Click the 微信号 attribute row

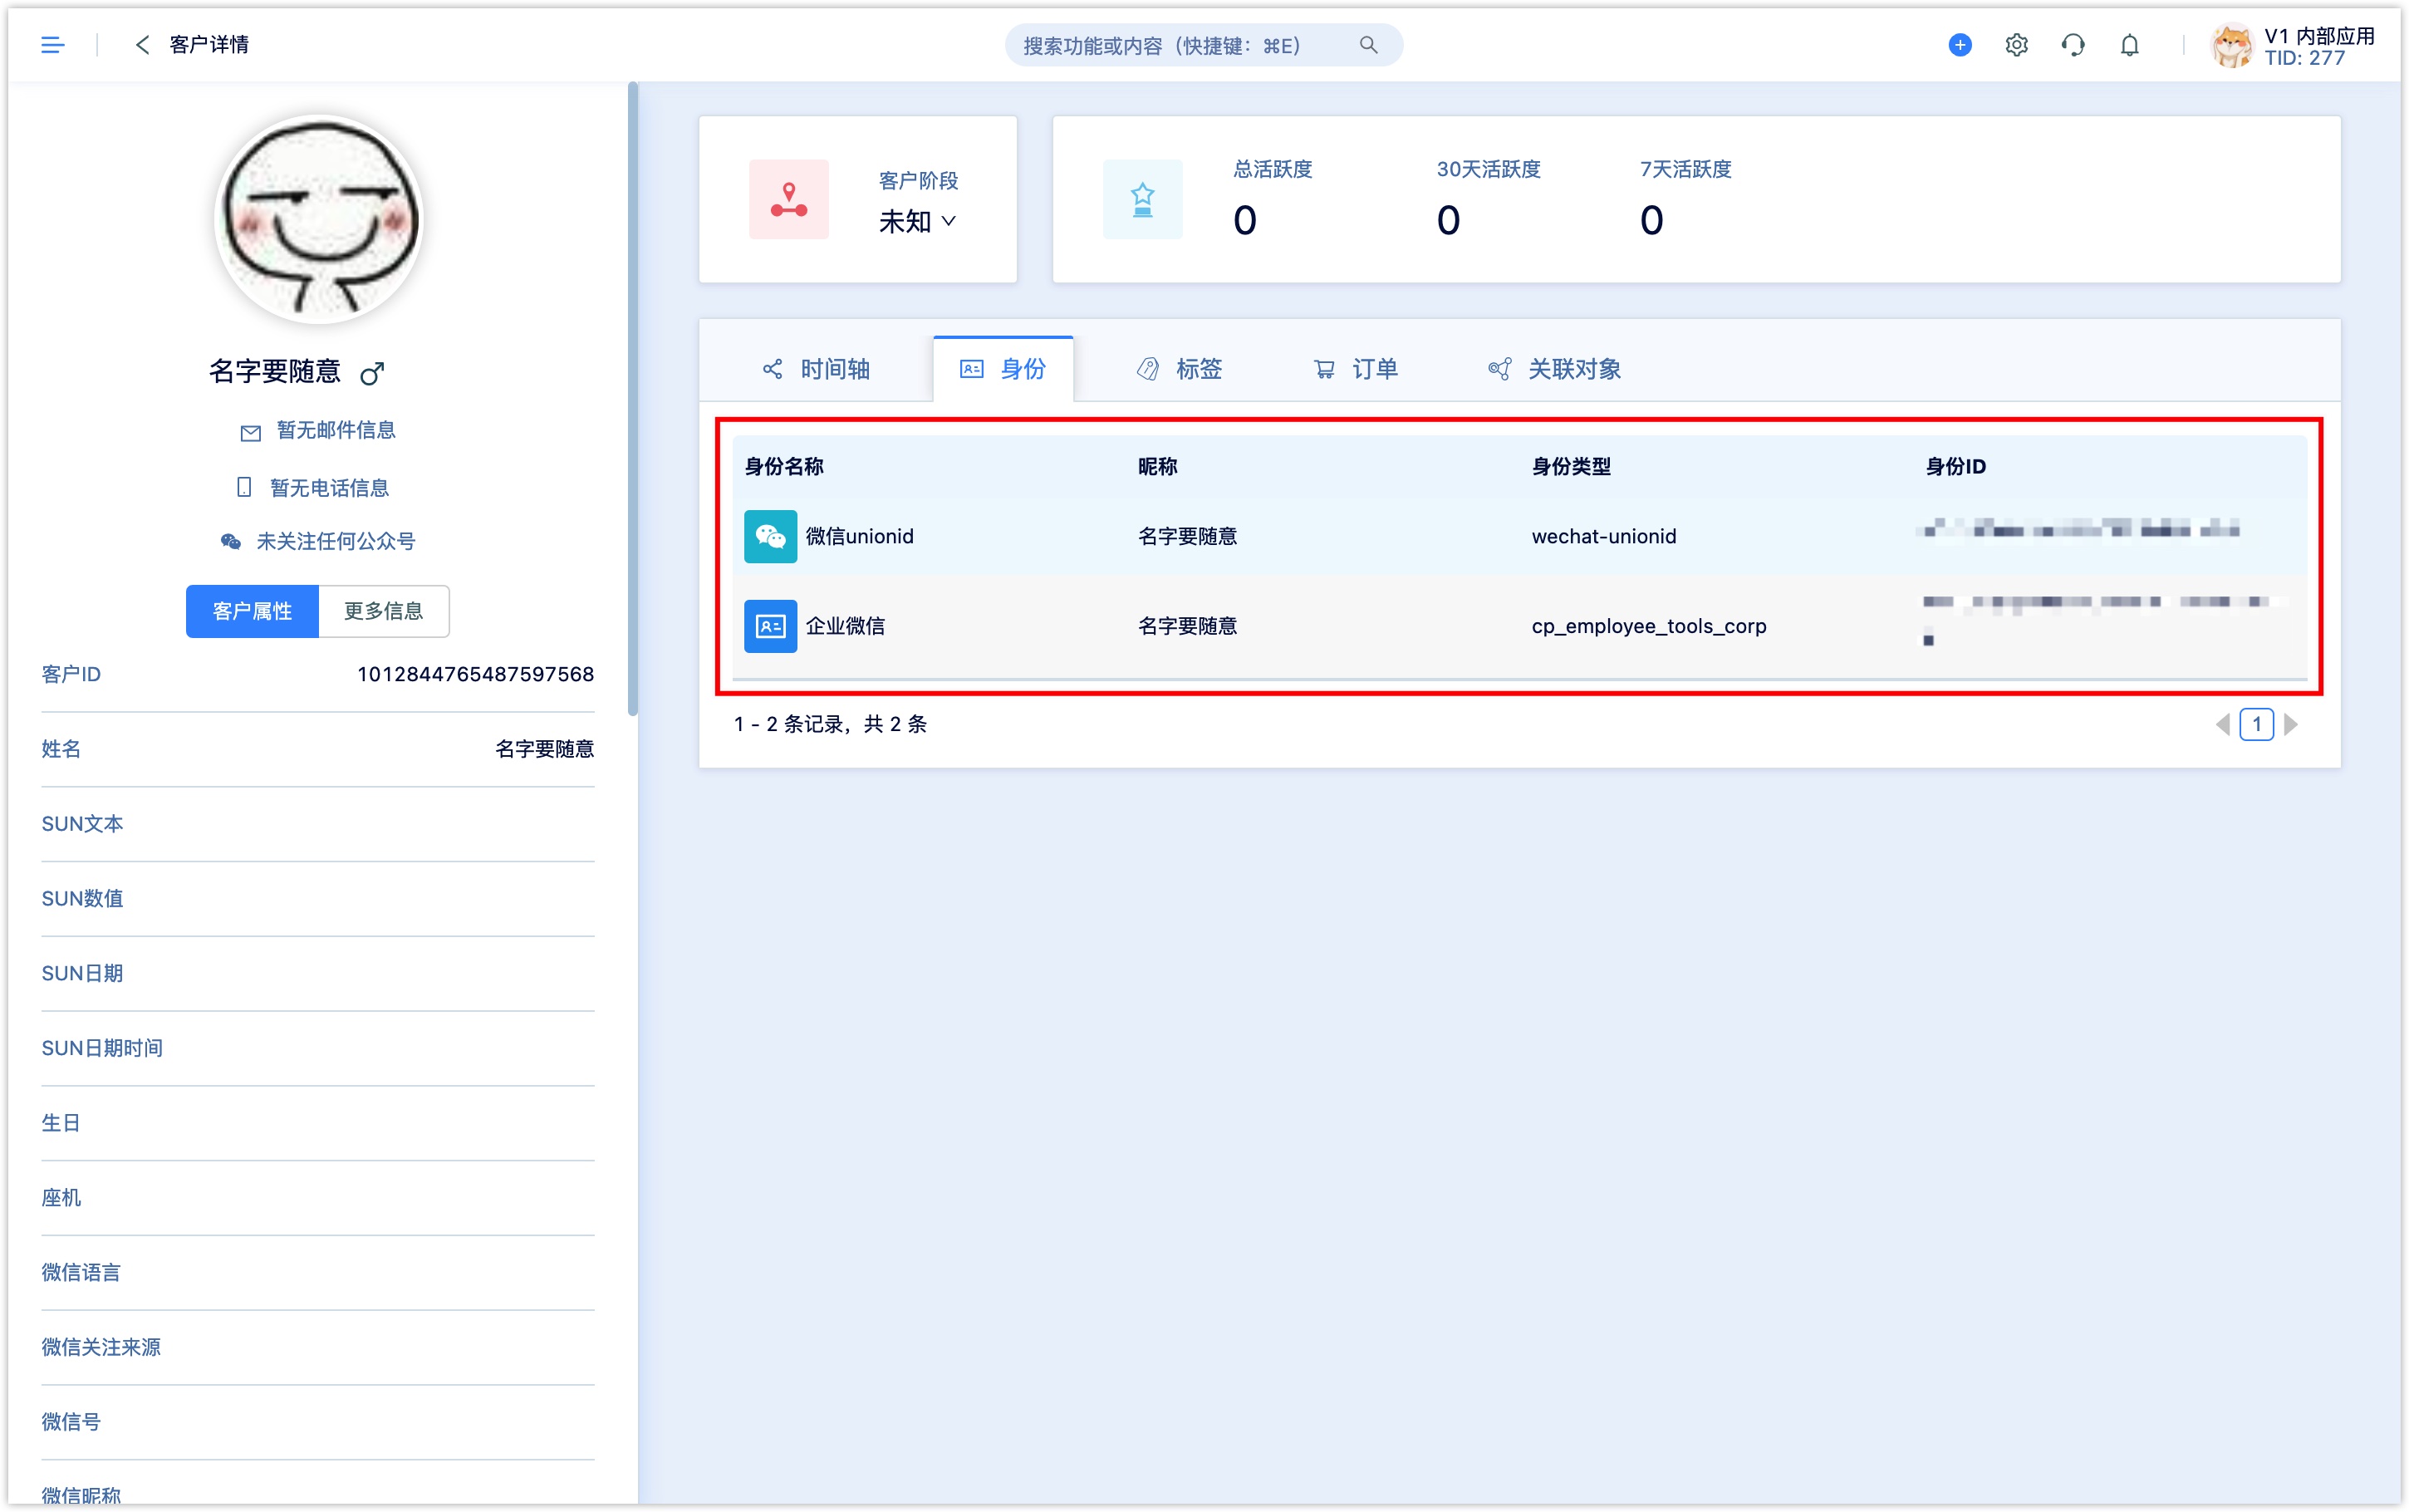(318, 1422)
